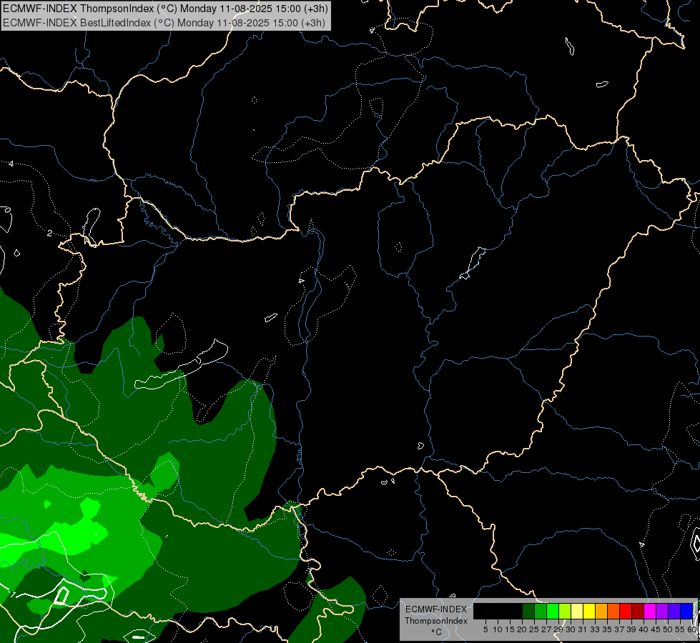700x643 pixels.
Task: Select the violet 50–55 legend swatch
Action: 674,611
